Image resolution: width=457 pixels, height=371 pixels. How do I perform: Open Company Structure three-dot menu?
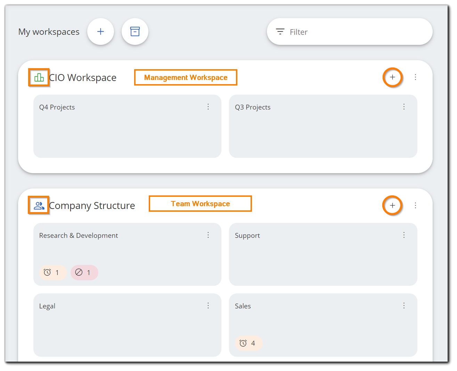(x=415, y=205)
